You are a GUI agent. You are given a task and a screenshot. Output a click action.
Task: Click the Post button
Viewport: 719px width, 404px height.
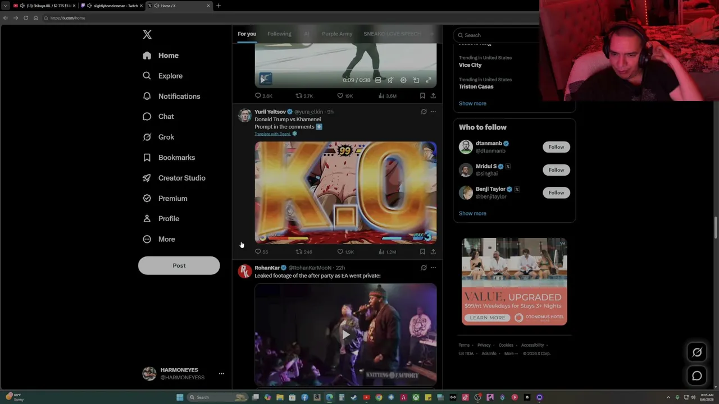click(179, 265)
